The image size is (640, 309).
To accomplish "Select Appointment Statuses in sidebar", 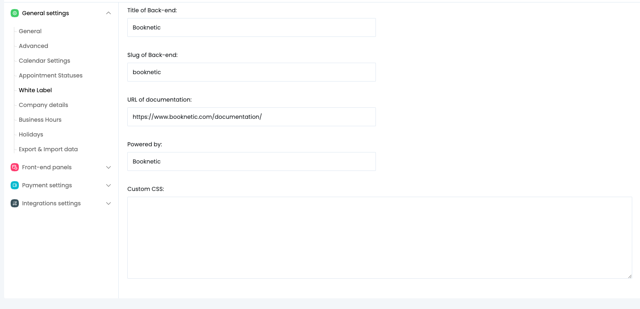I will (51, 75).
